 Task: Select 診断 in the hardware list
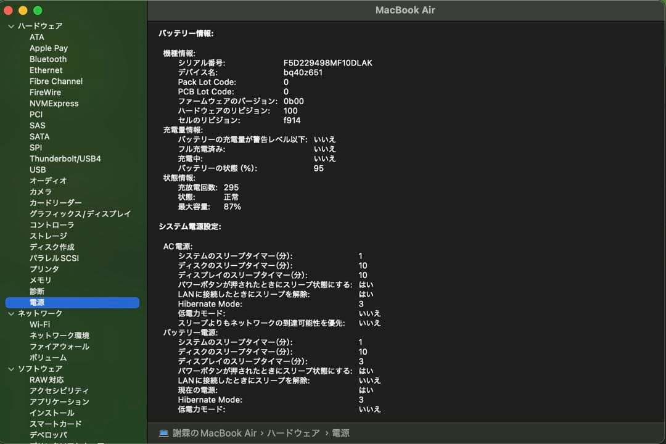click(37, 291)
